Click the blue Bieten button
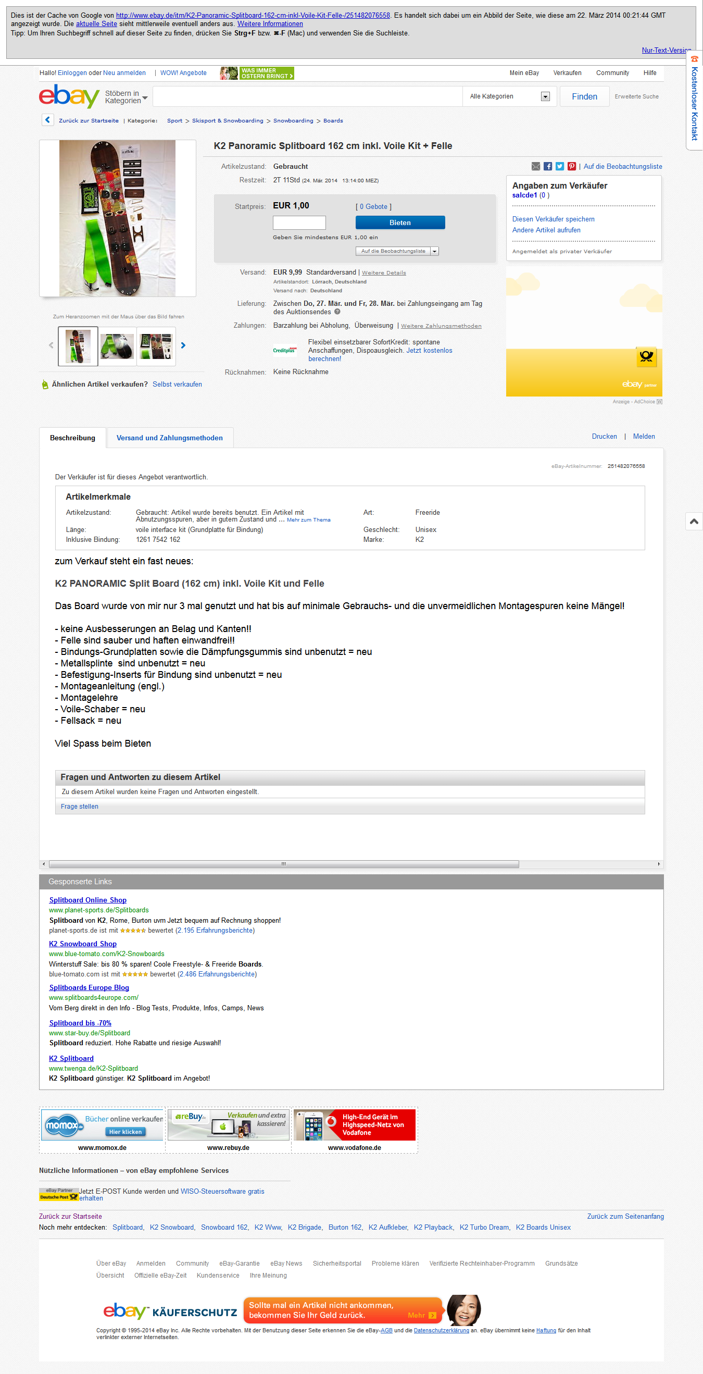The image size is (703, 1374). (400, 222)
